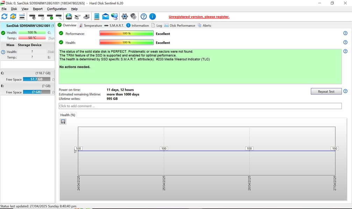Click the C: free space 57.7 GB bar

click(x=37, y=79)
